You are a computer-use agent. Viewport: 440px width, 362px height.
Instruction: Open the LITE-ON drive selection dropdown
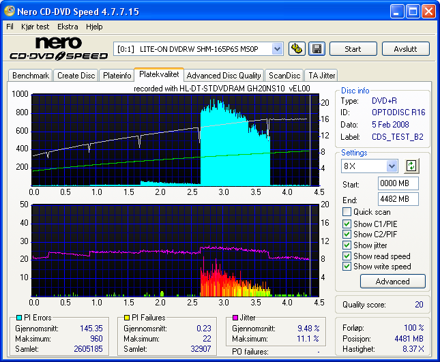click(277, 49)
